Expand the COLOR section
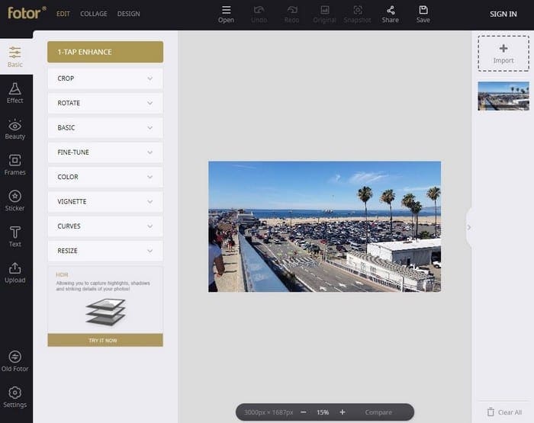534x423 pixels. pos(105,177)
